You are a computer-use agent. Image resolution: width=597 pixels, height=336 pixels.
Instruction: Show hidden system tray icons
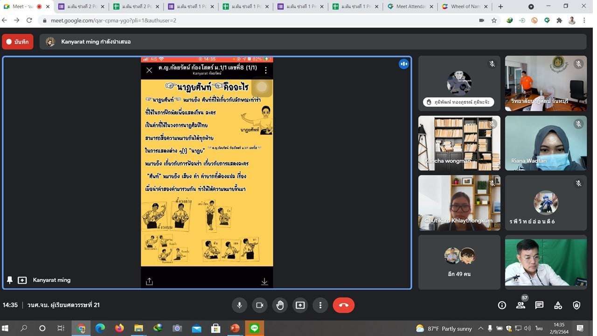480,329
